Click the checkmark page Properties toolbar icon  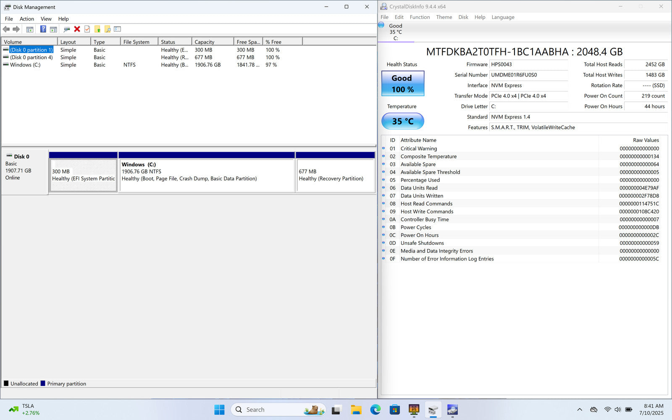[x=87, y=29]
